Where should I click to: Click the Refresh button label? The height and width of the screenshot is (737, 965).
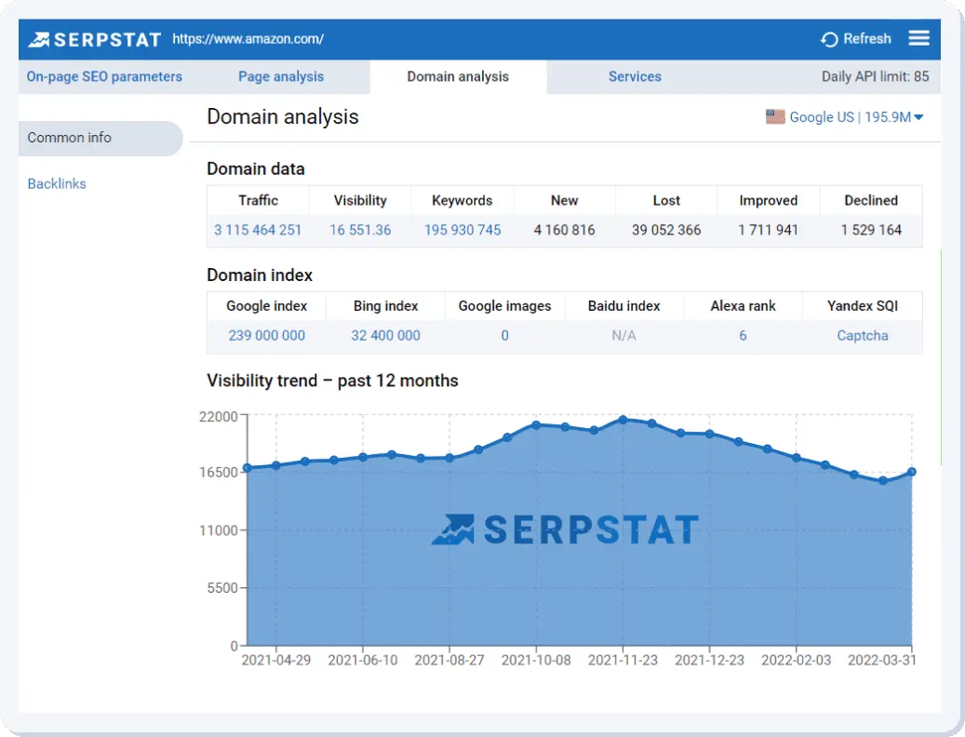(866, 39)
